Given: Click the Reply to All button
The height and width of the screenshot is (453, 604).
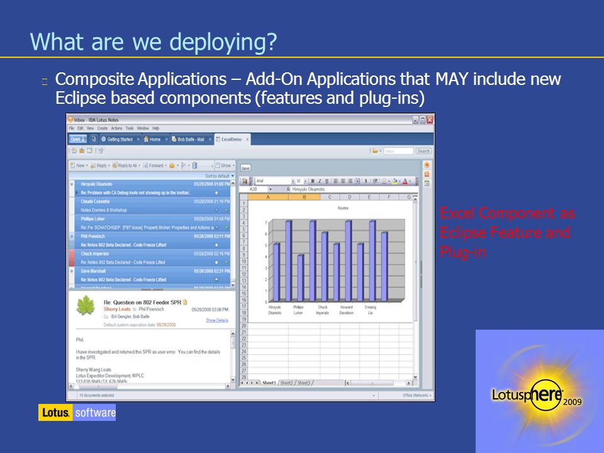Looking at the screenshot, I should 125,165.
